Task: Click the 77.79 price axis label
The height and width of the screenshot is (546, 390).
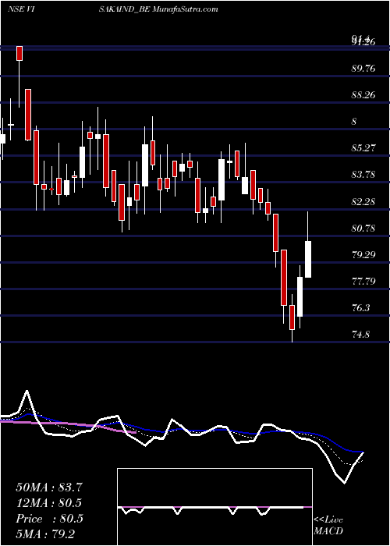Action: tap(363, 281)
